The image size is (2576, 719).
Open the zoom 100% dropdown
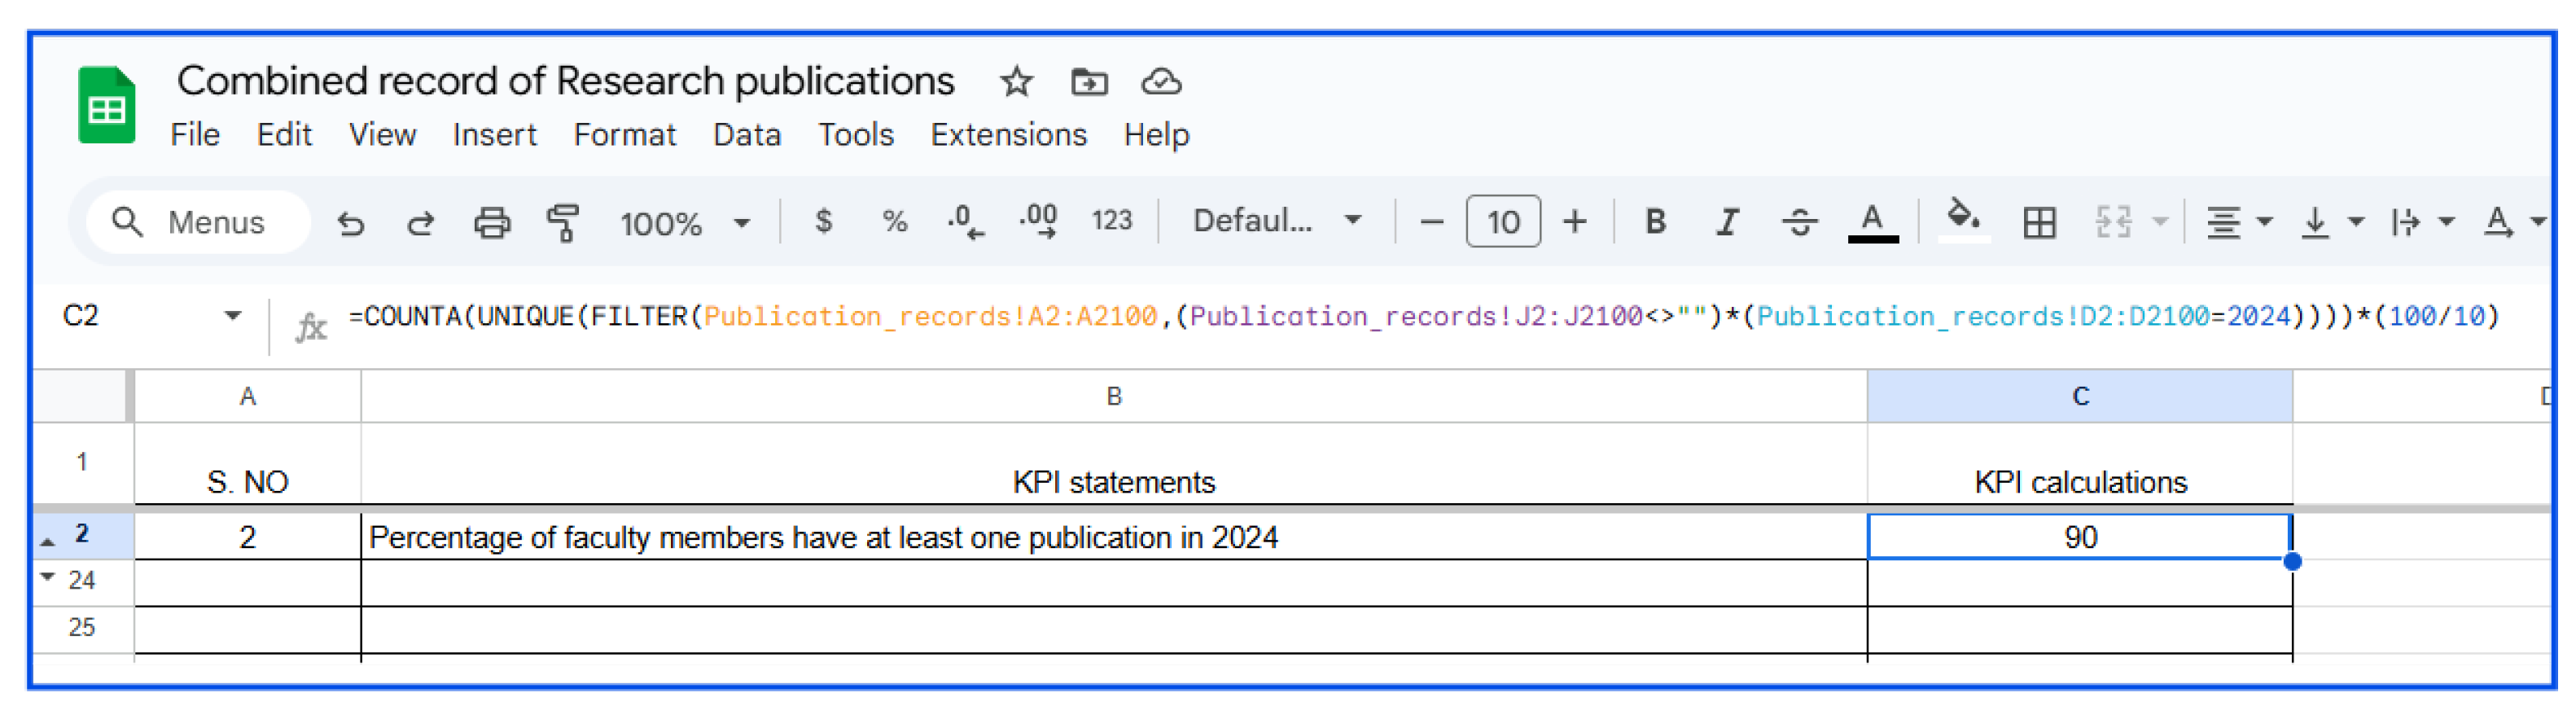685,222
